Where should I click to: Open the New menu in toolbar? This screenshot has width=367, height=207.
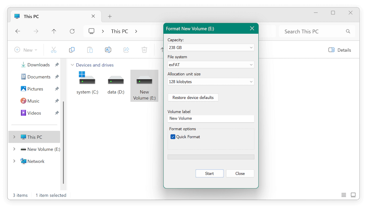point(26,50)
